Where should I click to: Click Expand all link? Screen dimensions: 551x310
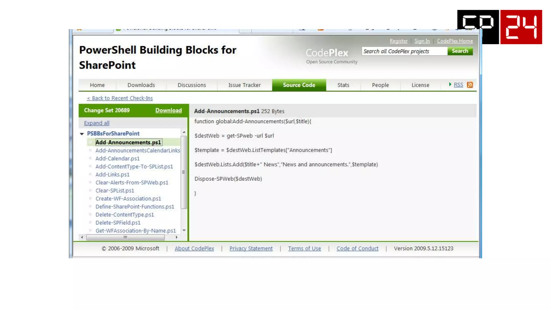[x=97, y=123]
